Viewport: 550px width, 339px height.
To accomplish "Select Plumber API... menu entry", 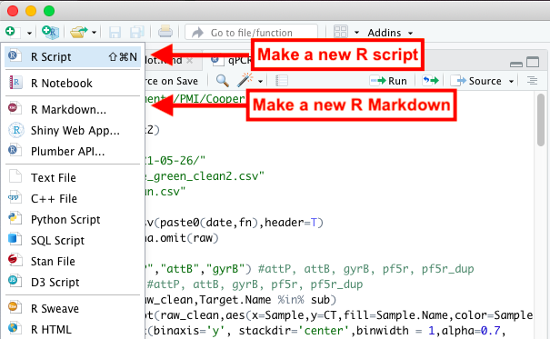I will 73,152.
